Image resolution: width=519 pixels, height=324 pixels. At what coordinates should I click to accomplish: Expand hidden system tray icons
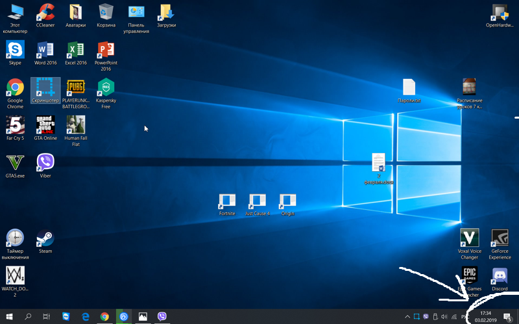[407, 317]
